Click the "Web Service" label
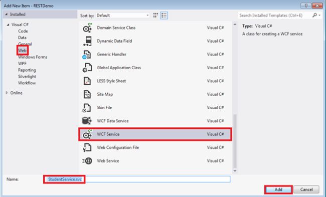The width and height of the screenshot is (326, 197). click(108, 161)
